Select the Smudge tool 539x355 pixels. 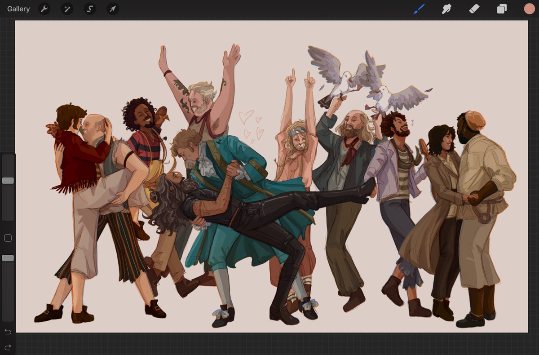click(x=446, y=9)
